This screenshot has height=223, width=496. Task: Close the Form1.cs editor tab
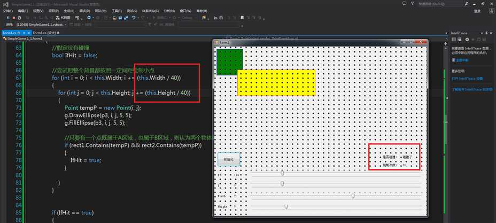28,33
